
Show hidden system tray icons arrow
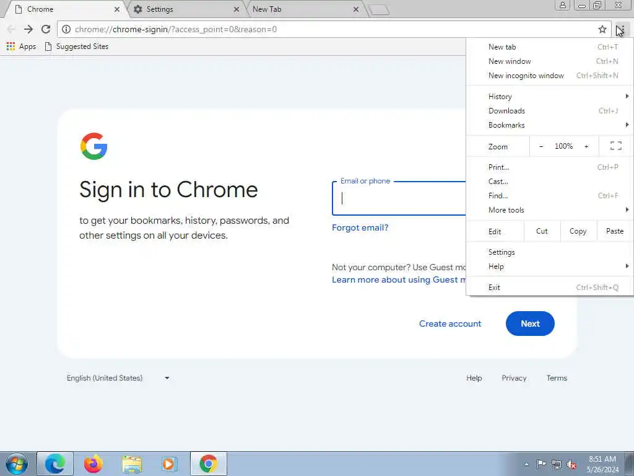(x=526, y=464)
